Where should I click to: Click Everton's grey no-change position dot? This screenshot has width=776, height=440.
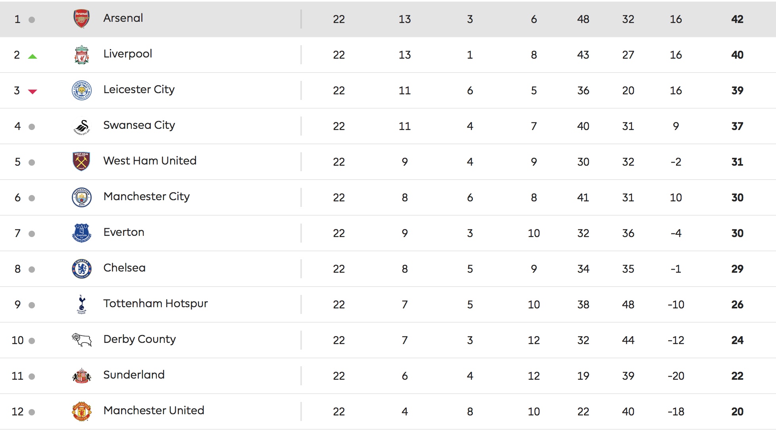[x=32, y=234]
